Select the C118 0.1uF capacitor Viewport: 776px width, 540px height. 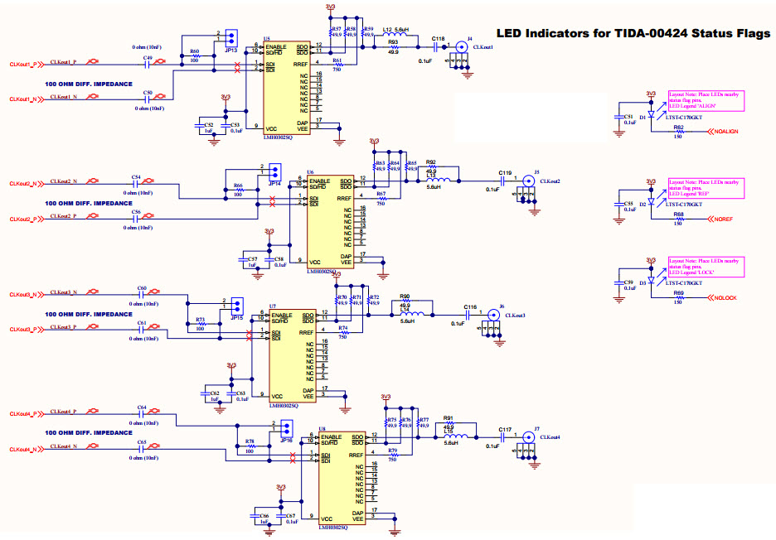437,48
